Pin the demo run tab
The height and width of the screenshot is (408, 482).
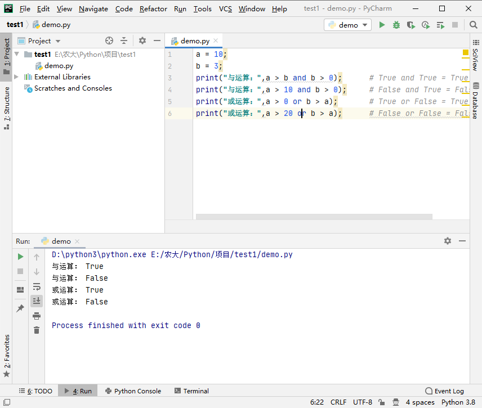[20, 308]
